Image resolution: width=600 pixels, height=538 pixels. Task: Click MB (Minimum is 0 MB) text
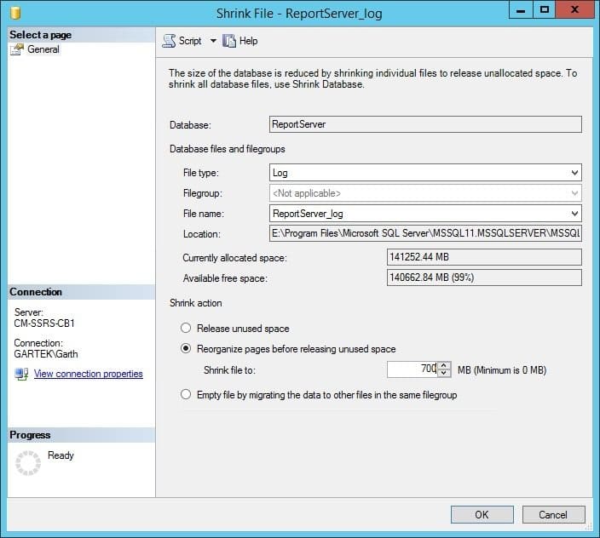point(502,369)
